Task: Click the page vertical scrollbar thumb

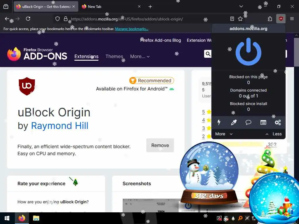Action: click(x=296, y=52)
